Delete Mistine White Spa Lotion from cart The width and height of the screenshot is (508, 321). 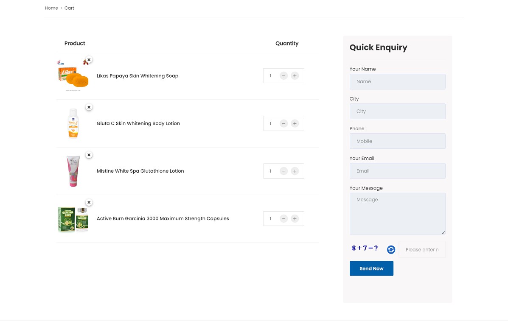(89, 155)
